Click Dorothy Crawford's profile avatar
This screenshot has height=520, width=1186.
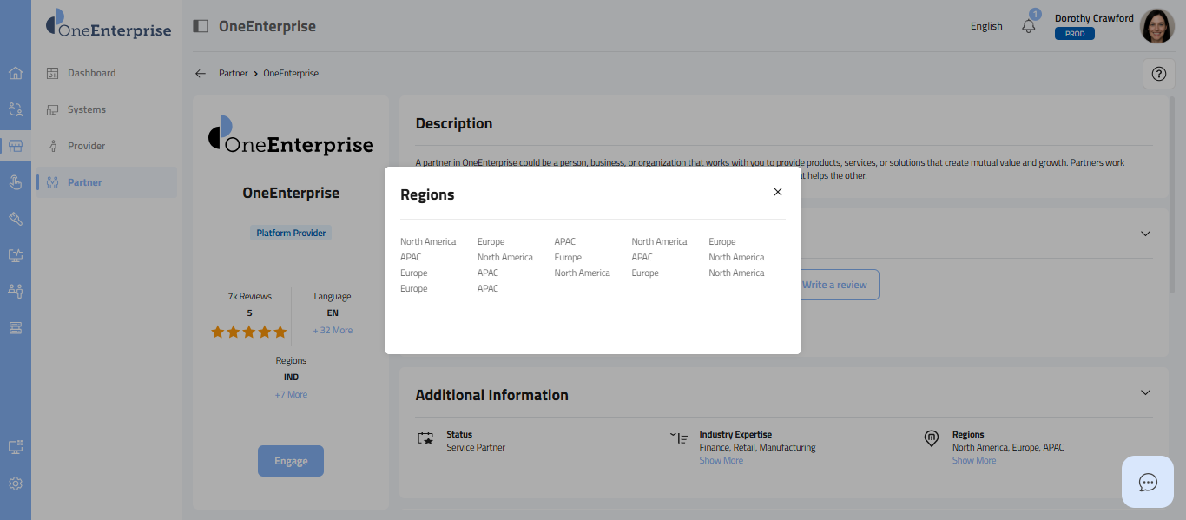tap(1156, 26)
